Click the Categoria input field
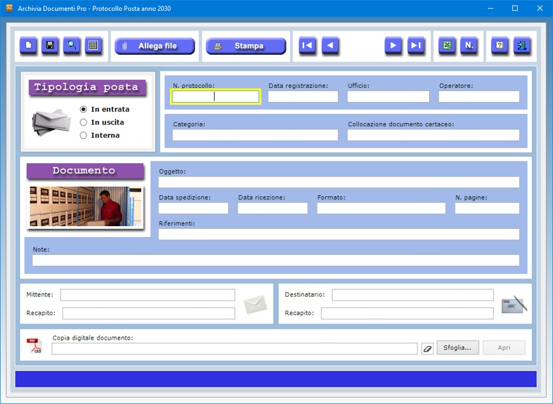The image size is (553, 404). (x=255, y=135)
